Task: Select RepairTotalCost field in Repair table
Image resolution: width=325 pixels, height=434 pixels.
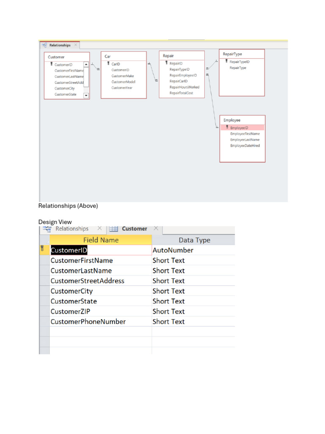Action: (181, 93)
